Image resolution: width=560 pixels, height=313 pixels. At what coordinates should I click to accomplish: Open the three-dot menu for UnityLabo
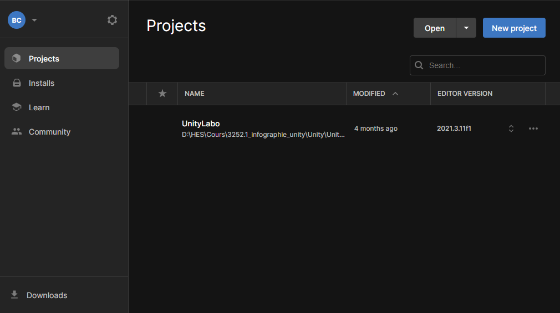pos(533,129)
